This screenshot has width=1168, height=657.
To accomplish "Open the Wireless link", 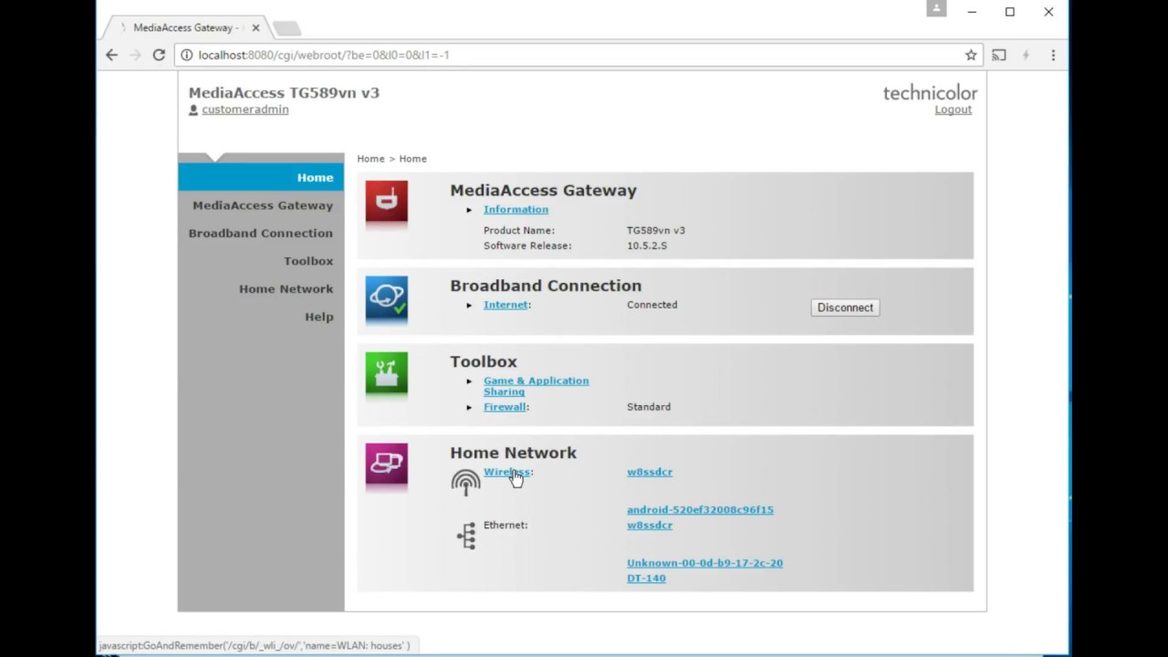I will tap(506, 472).
